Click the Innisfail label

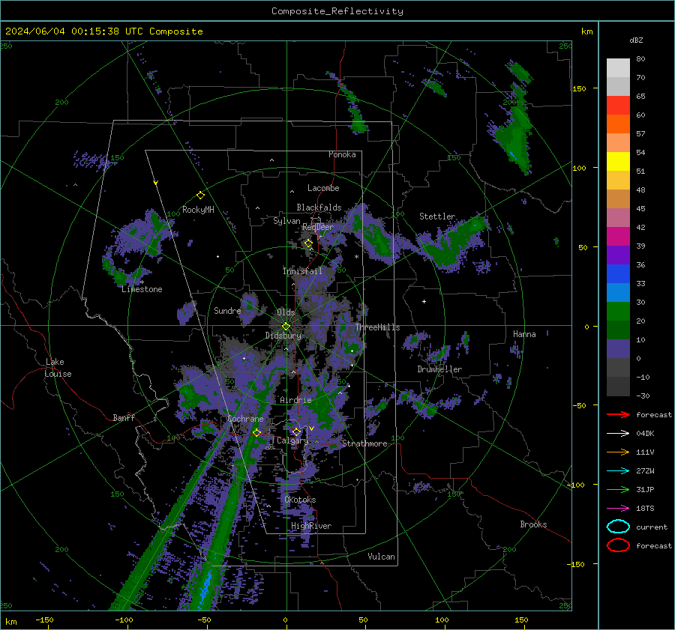click(x=302, y=271)
